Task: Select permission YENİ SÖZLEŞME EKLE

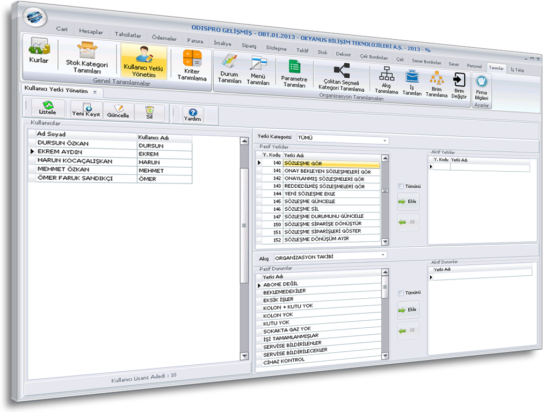Action: coord(318,194)
